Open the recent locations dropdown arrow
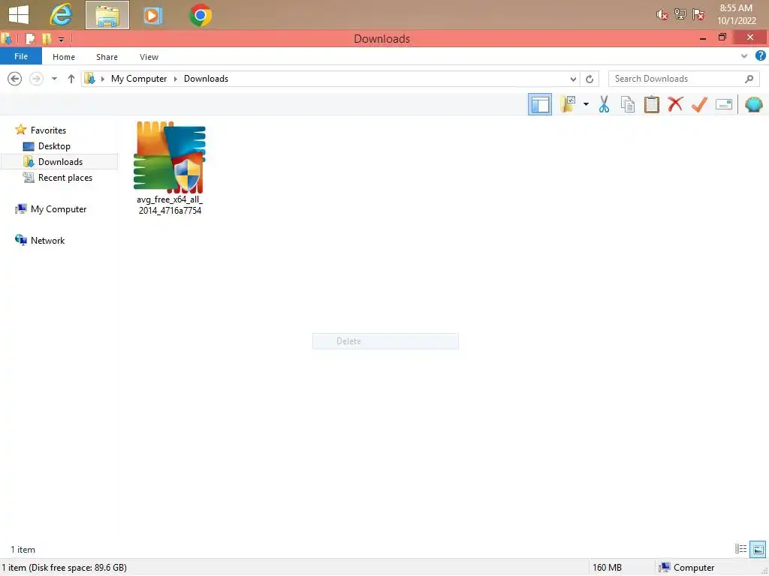Screen dimensions: 769x576 54,78
